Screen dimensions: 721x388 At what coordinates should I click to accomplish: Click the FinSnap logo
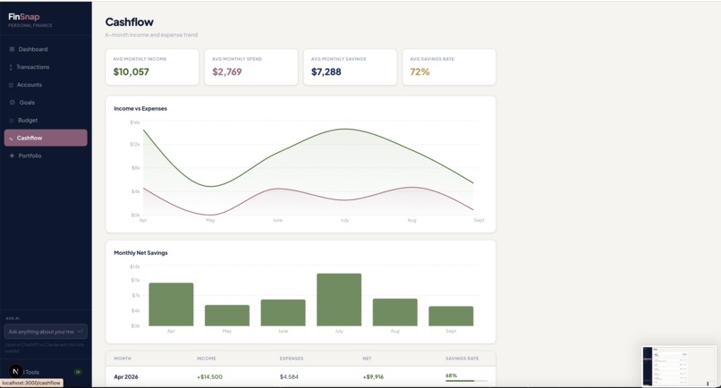tap(24, 17)
